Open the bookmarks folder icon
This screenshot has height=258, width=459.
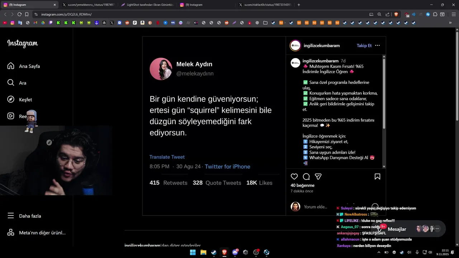pos(265,23)
